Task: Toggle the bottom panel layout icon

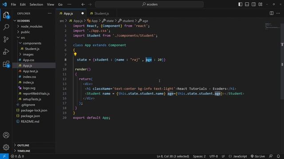Action: pos(247,4)
